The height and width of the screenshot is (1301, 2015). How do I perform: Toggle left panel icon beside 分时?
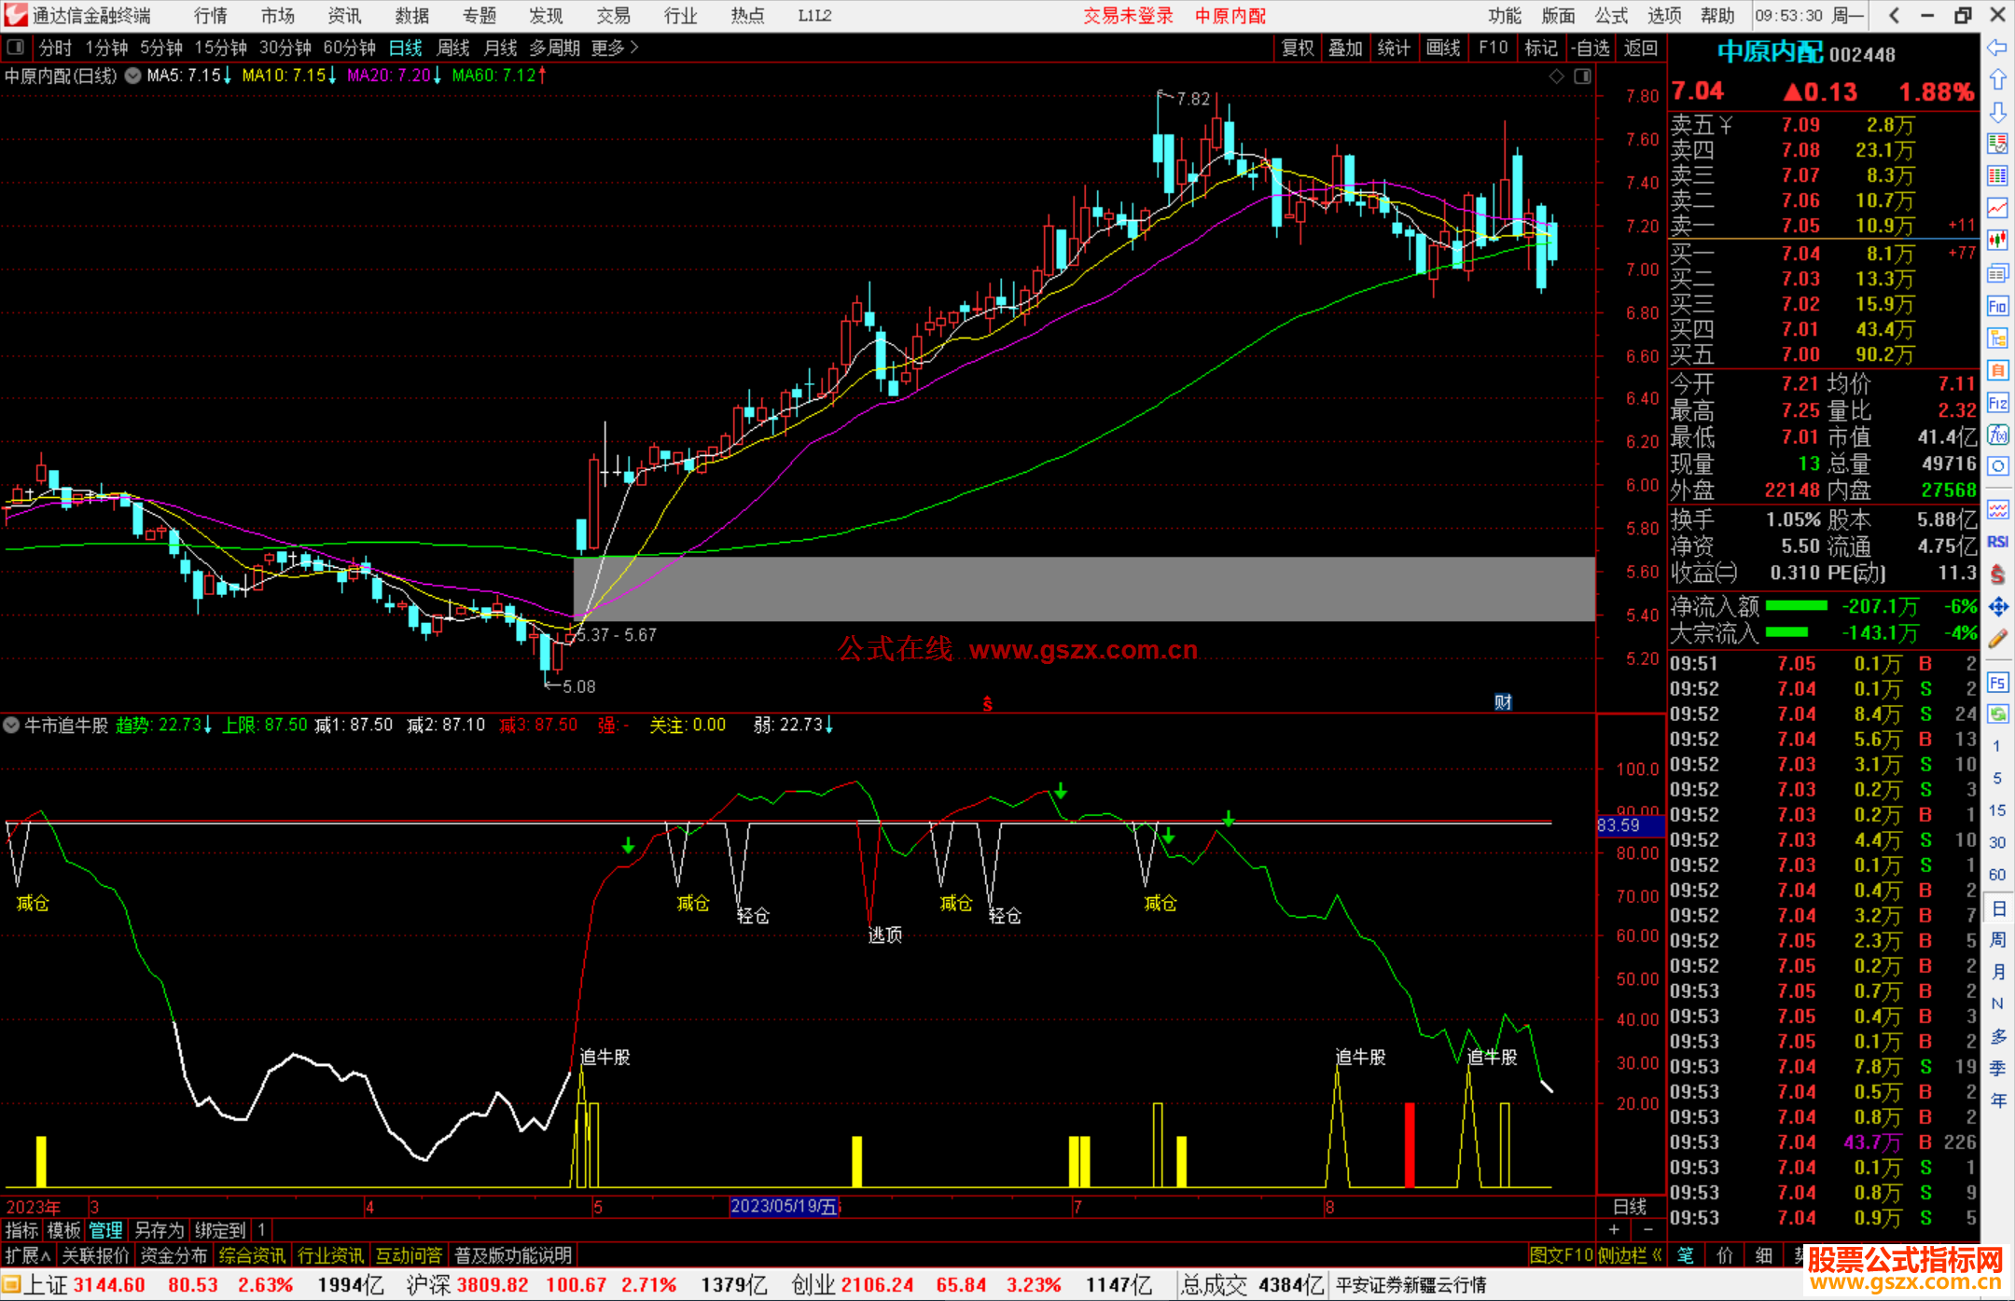16,48
